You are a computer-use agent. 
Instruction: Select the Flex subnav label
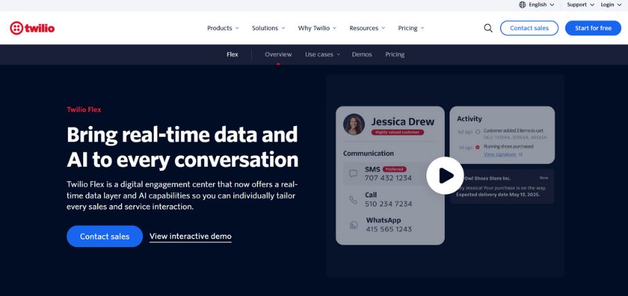(232, 54)
